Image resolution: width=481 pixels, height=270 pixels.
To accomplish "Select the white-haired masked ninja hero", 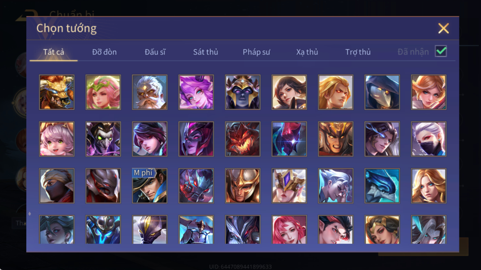I will tap(429, 139).
